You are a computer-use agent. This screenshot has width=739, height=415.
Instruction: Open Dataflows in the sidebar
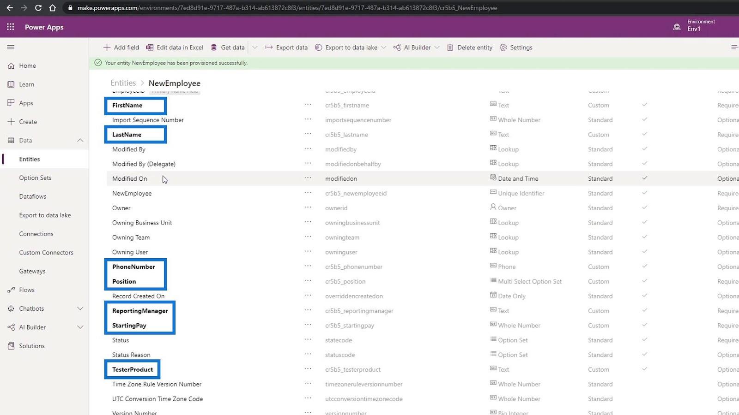click(33, 196)
